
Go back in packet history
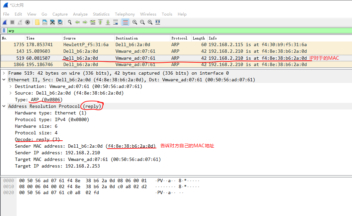(77, 22)
